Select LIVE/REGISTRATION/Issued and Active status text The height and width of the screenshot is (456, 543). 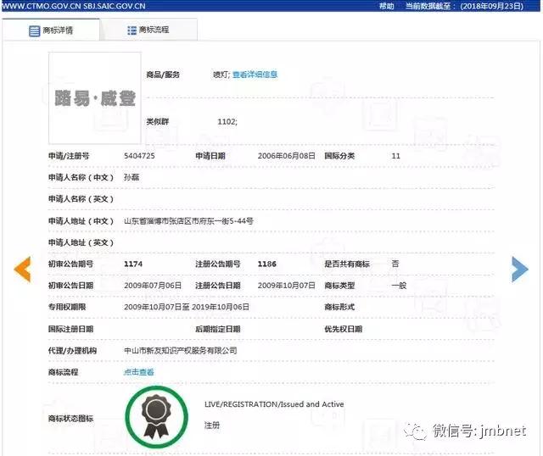pos(274,404)
